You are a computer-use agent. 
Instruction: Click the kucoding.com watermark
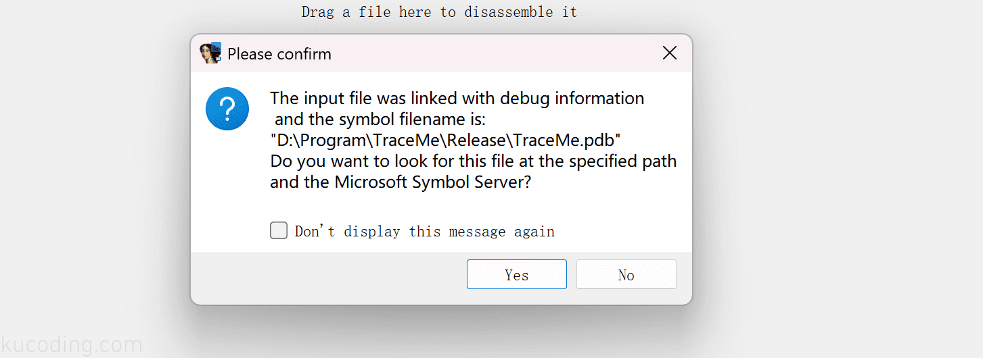pos(71,345)
